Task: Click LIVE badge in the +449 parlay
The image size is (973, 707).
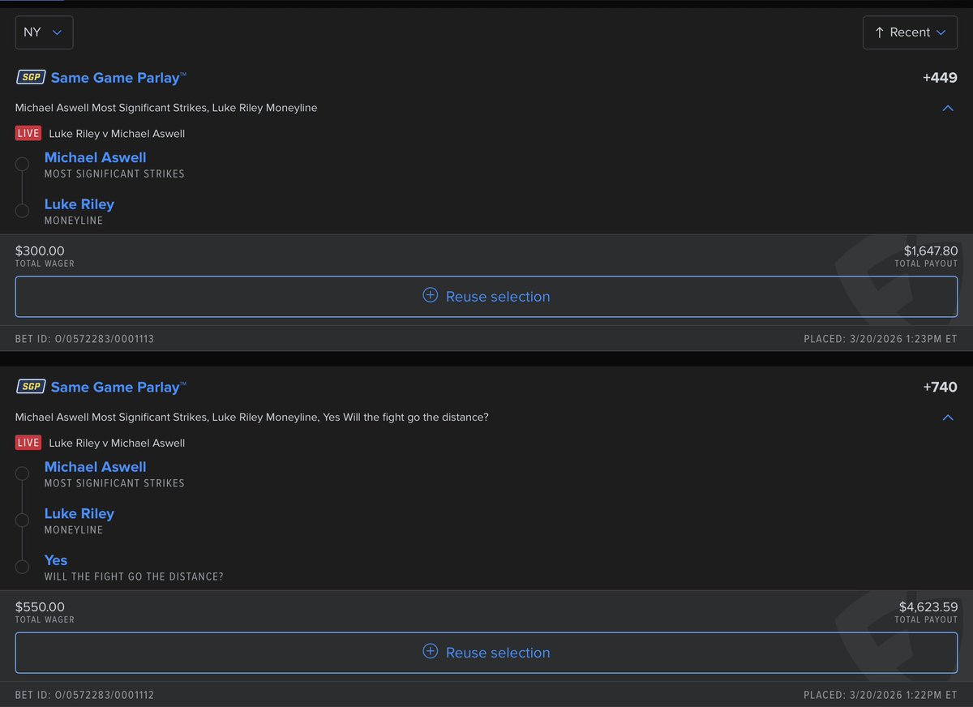Action: tap(28, 133)
